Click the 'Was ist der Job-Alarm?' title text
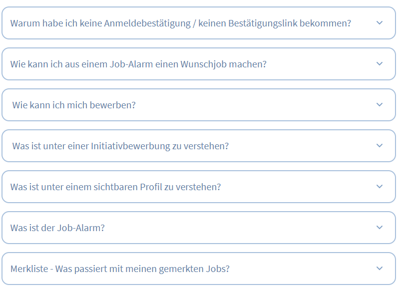403x290 pixels. pyautogui.click(x=57, y=228)
